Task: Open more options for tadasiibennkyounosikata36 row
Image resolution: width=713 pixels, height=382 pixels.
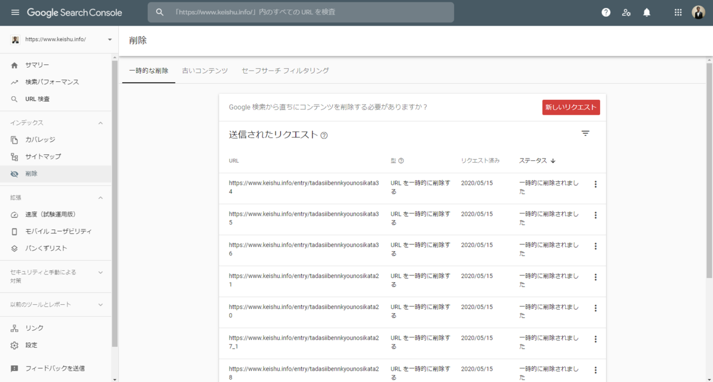Action: tap(595, 246)
